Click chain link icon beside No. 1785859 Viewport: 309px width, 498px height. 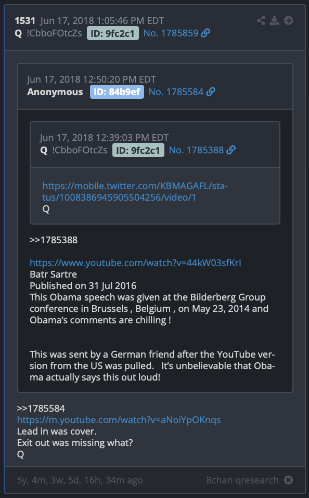click(x=205, y=33)
